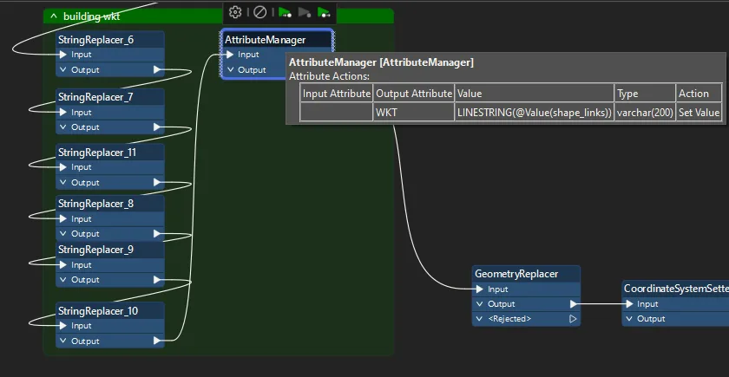Click the Set Value action cell
729x377 pixels.
(x=699, y=113)
